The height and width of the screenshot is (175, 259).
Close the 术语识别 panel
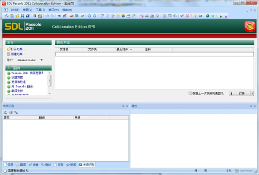point(127,106)
